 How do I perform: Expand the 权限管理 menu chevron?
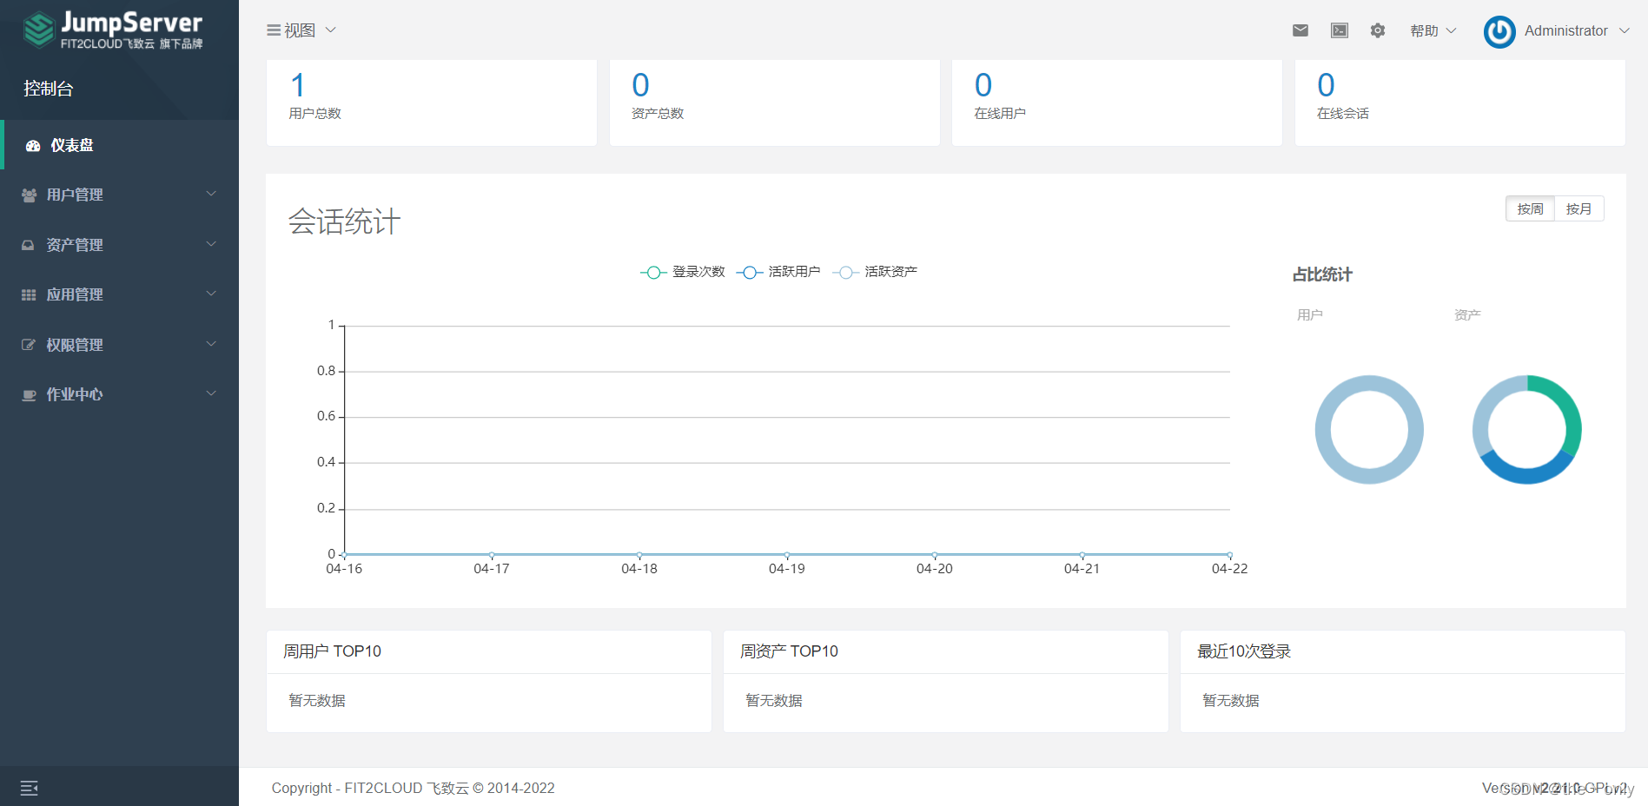tap(211, 344)
